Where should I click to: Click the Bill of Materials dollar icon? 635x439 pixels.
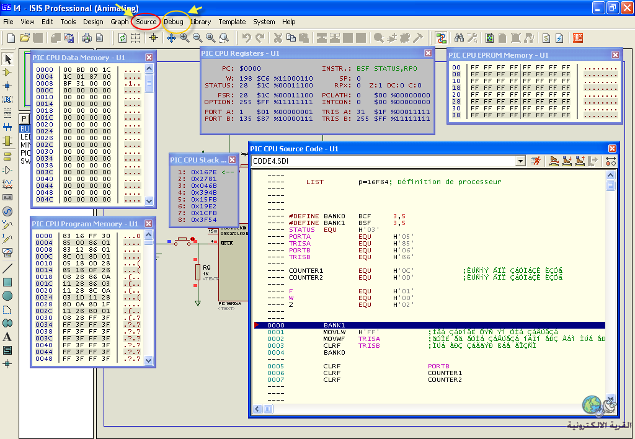tap(546, 38)
